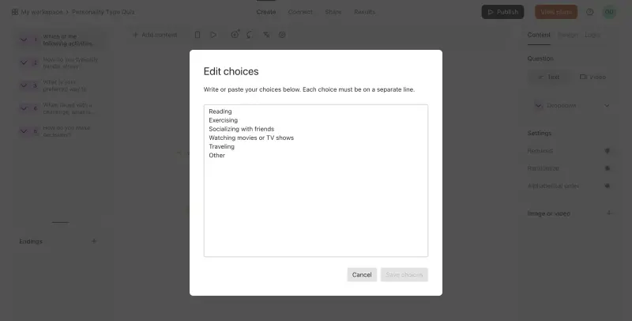Click the dropdown type icon of question 3
This screenshot has width=632, height=321.
coord(29,85)
